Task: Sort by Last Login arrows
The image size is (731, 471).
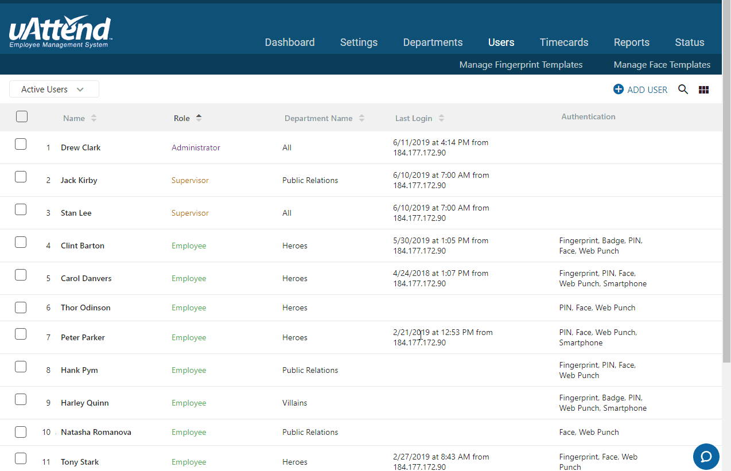Action: point(441,118)
